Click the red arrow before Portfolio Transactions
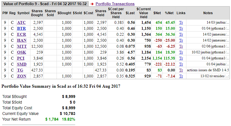 pos(92,4)
